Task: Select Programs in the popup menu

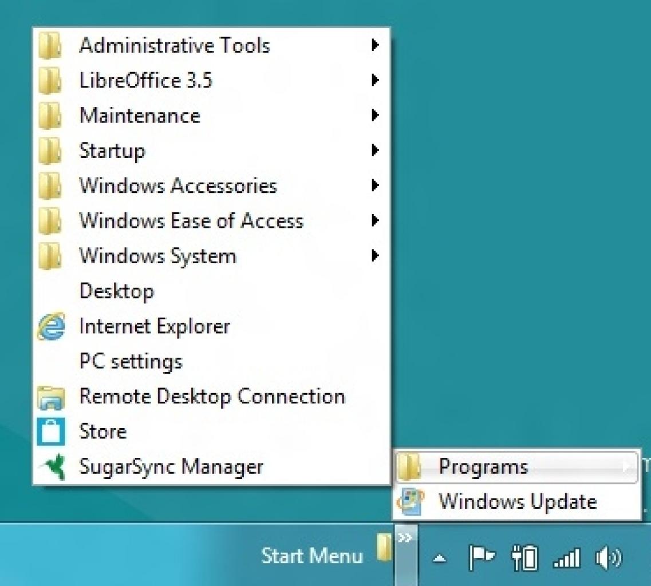Action: (517, 466)
